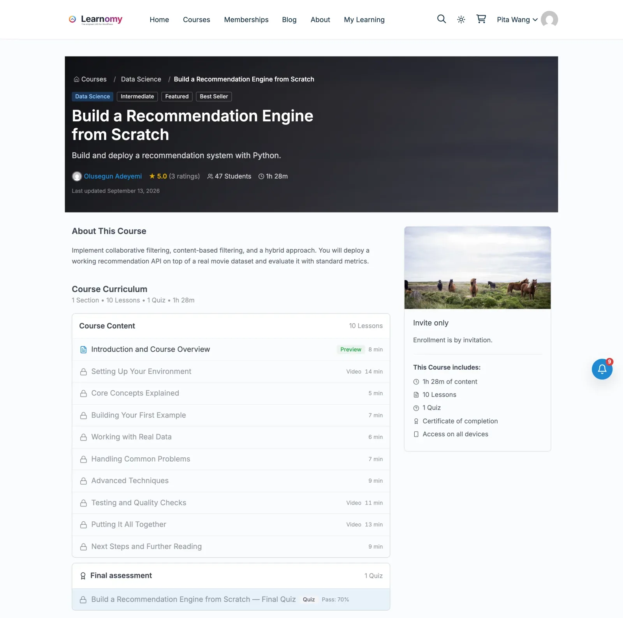Image resolution: width=623 pixels, height=618 pixels.
Task: Select the Handling Common Problems lesson row
Action: (231, 459)
